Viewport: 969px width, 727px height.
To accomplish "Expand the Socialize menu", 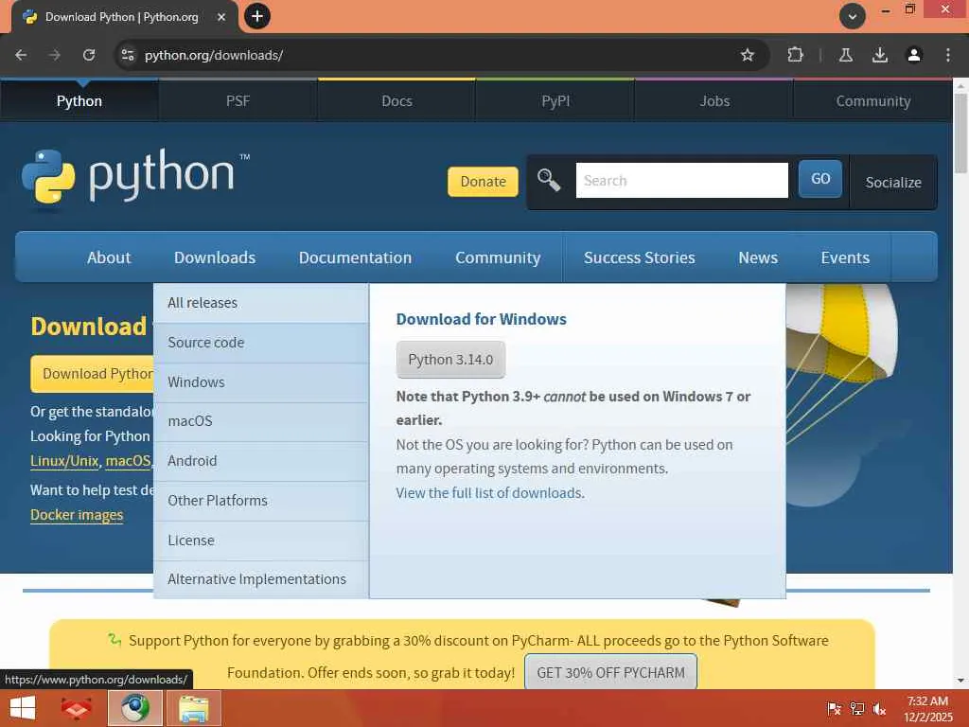I will 893,183.
